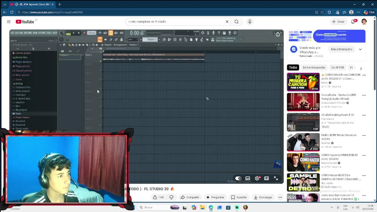Open the YouTube account avatar menu
The image size is (377, 212).
pyautogui.click(x=364, y=21)
